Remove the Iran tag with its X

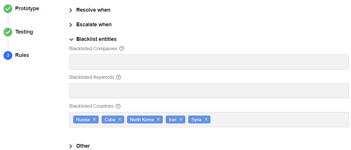click(181, 119)
